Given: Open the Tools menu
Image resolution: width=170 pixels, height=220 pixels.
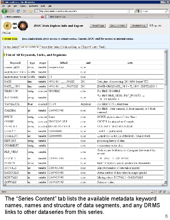Looking at the screenshot, I should pos(43,6).
